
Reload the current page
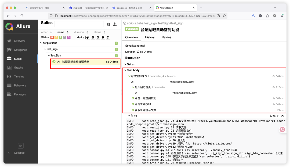pos(22,16)
